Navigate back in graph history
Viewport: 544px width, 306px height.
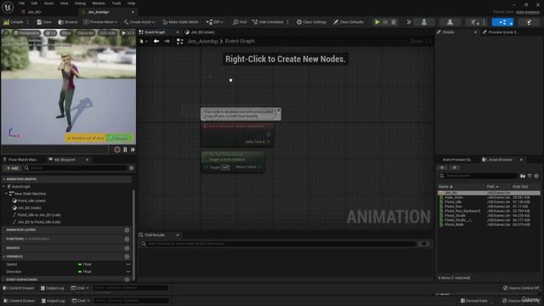pyautogui.click(x=156, y=42)
